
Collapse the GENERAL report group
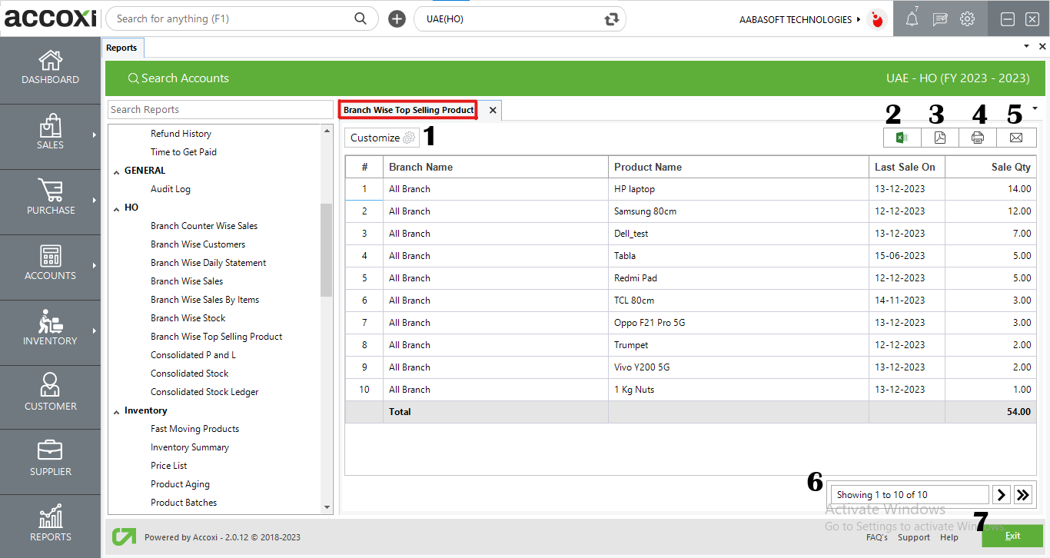coord(117,171)
